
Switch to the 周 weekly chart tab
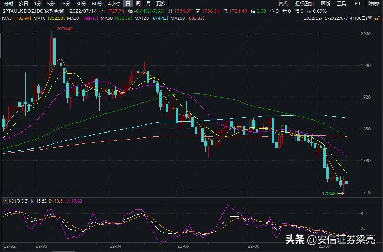point(138,4)
